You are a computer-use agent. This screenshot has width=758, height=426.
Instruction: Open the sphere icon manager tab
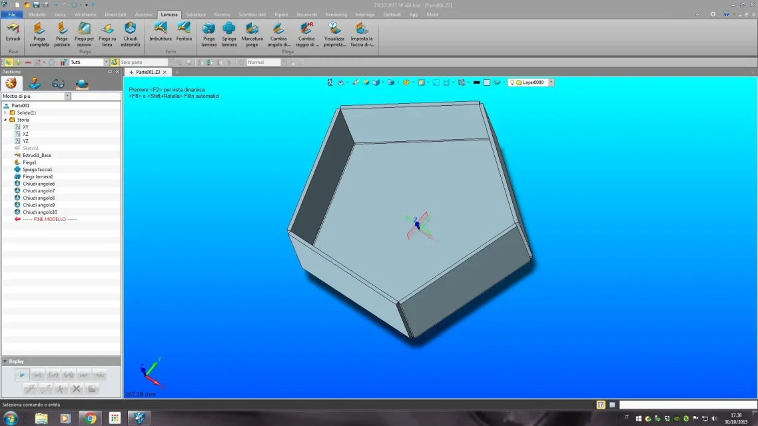click(82, 83)
